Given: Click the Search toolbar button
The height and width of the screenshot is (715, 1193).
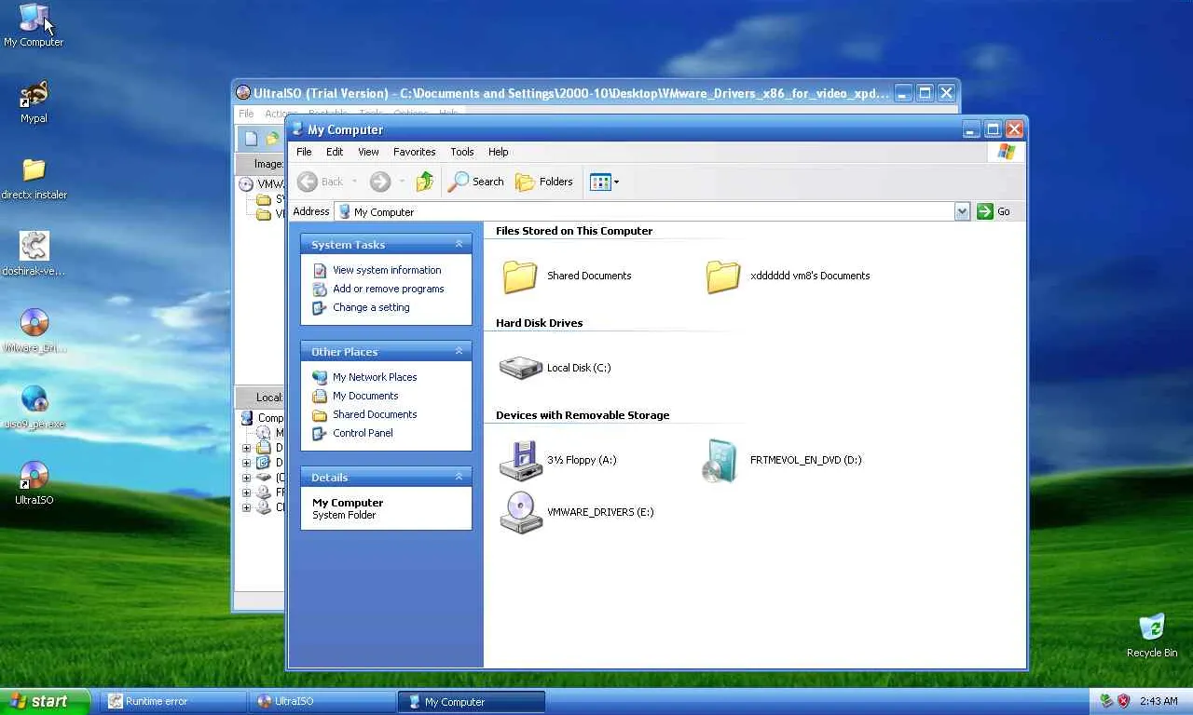Looking at the screenshot, I should point(476,182).
